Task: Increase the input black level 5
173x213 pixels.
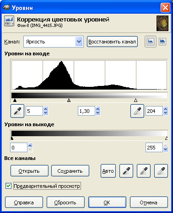Action: click(x=46, y=109)
